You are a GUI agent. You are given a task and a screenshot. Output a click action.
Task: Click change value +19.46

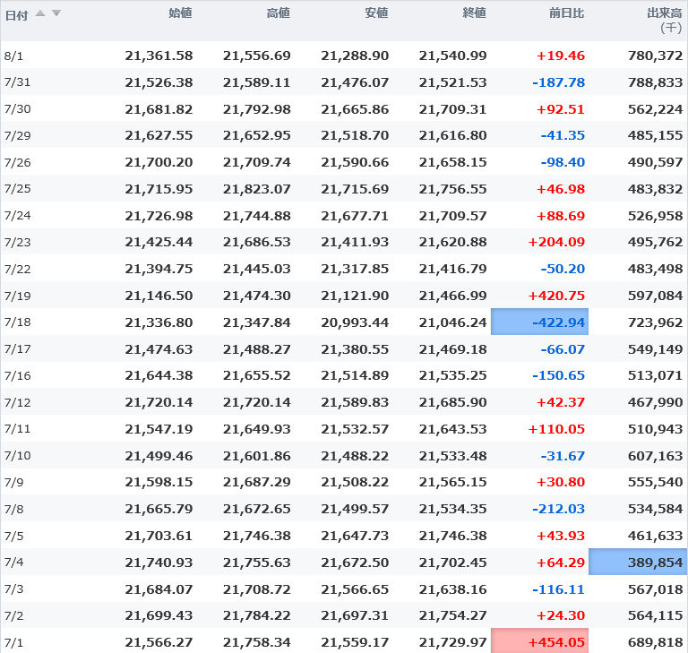pyautogui.click(x=561, y=56)
